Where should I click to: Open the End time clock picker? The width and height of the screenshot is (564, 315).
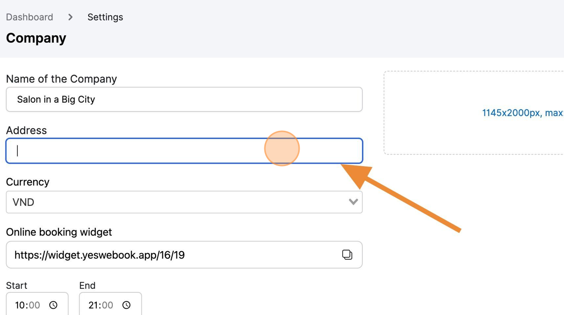click(x=126, y=305)
